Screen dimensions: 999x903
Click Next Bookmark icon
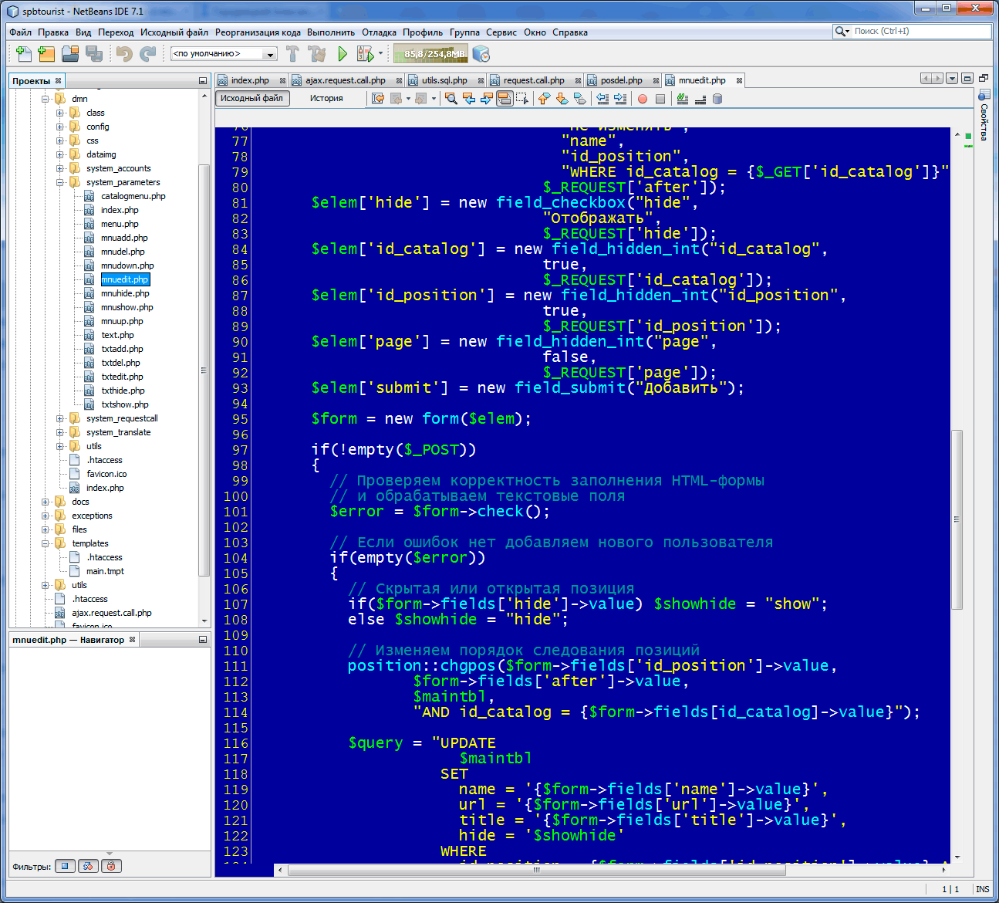562,99
